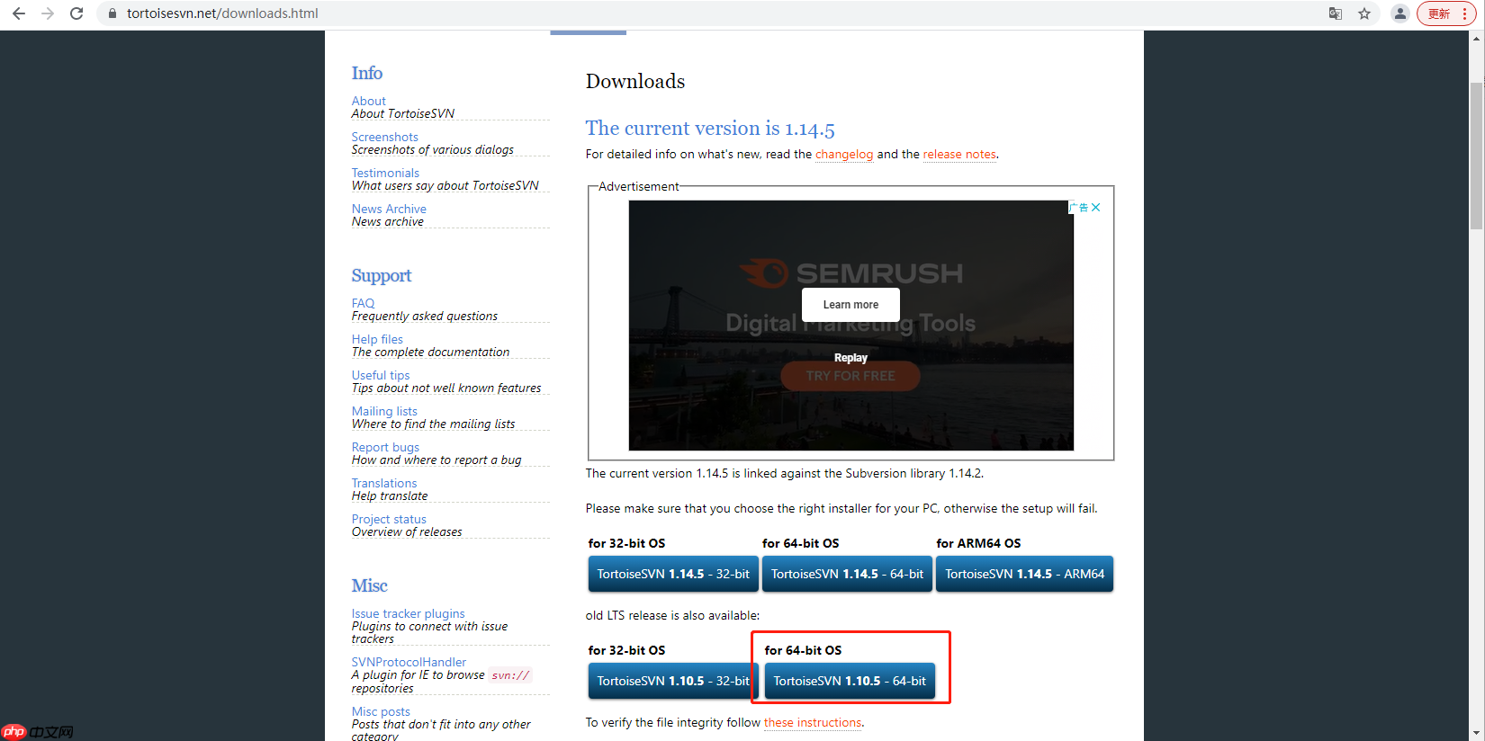Download TortoiseSVN 1.14.5 64-bit
1485x741 pixels.
(847, 574)
